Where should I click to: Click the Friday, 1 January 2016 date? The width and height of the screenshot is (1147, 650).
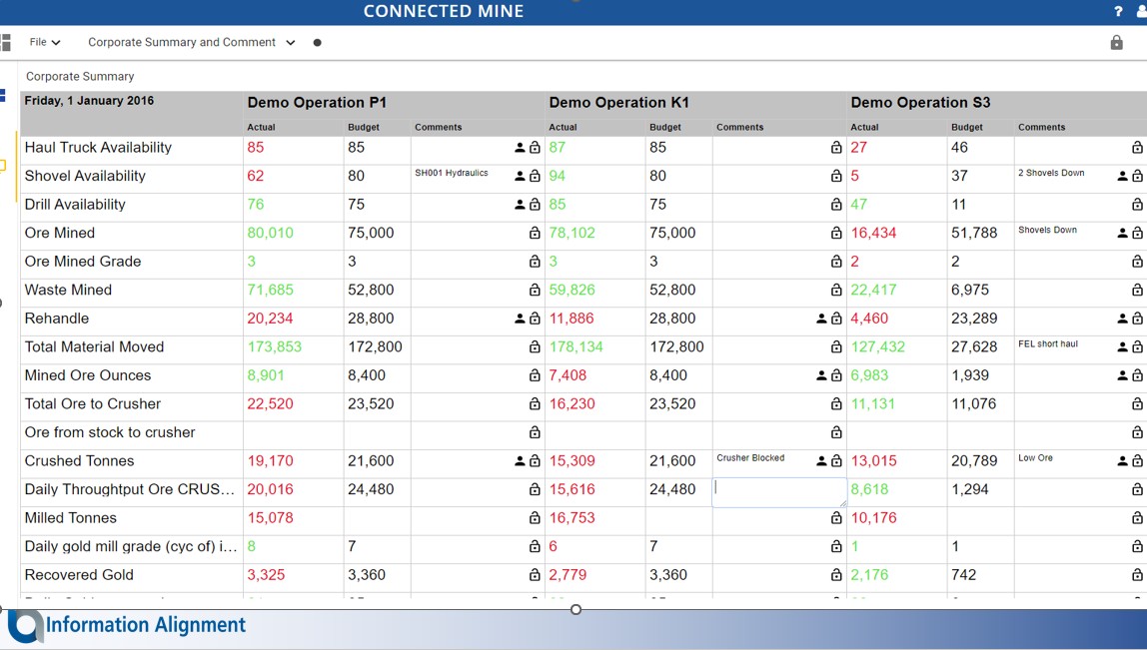pos(89,101)
